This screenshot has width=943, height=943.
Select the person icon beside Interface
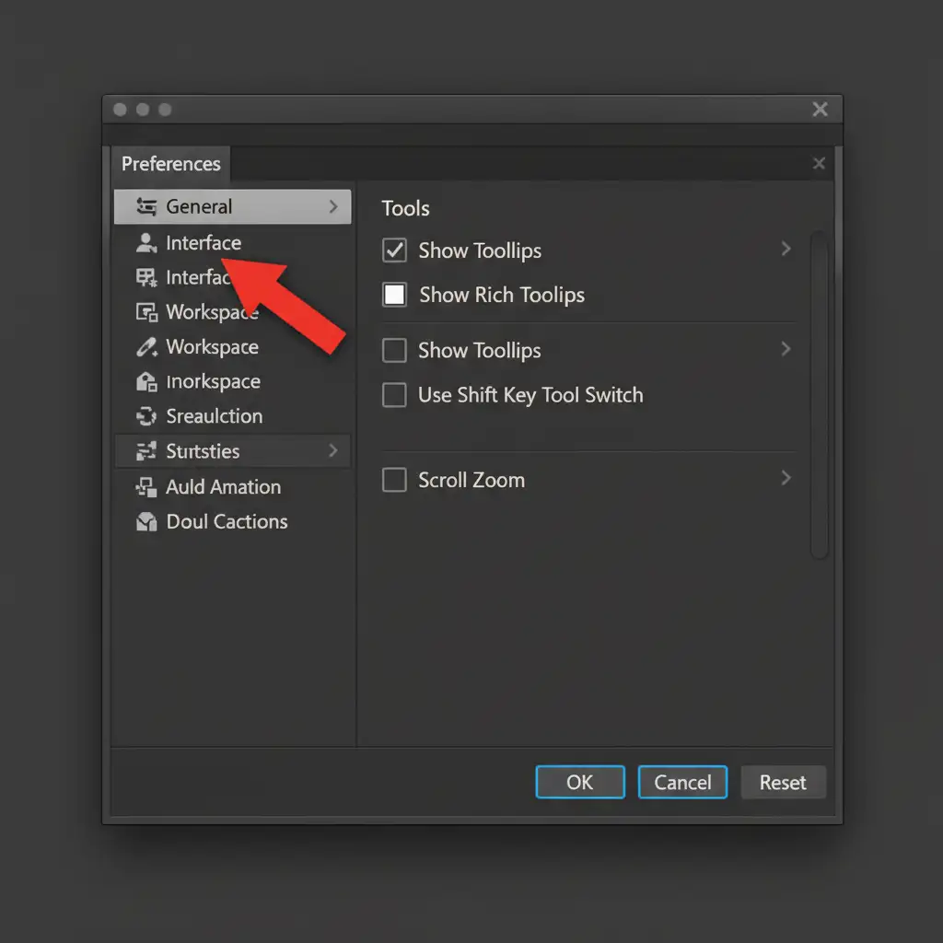pos(146,243)
